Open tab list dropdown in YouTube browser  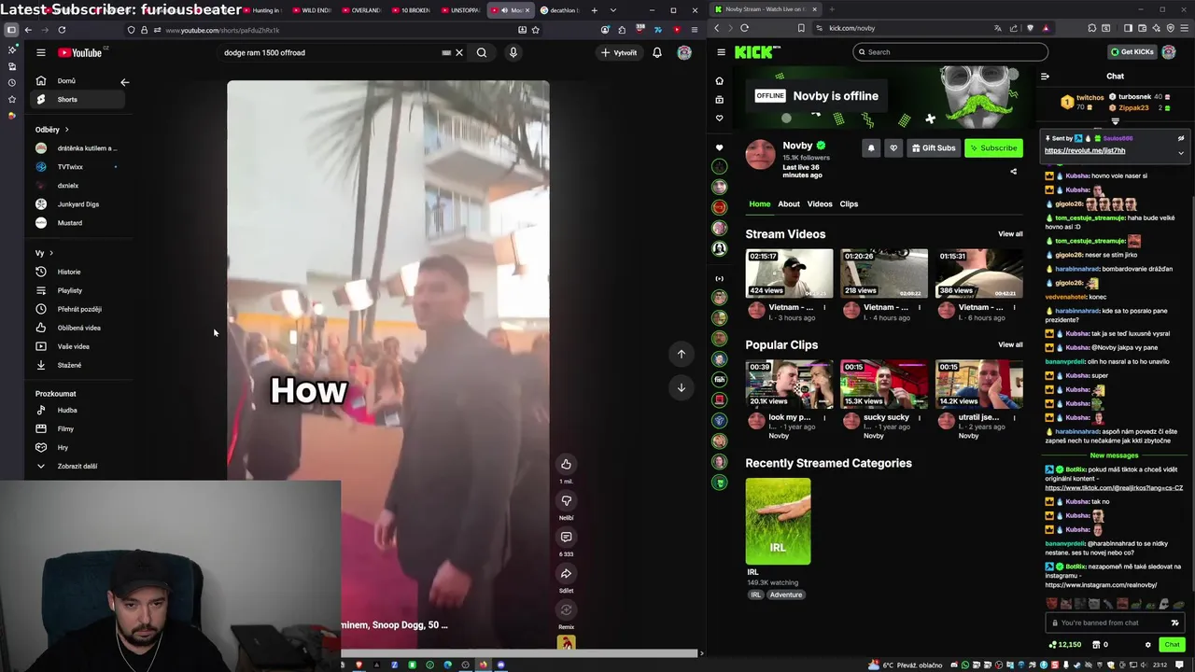coord(612,10)
